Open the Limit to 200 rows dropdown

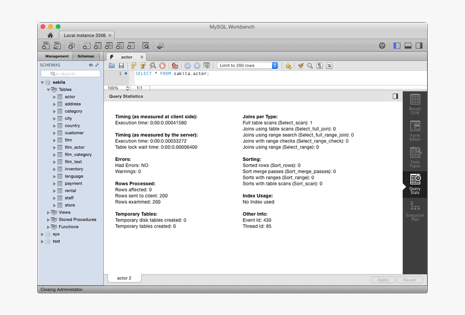point(247,65)
